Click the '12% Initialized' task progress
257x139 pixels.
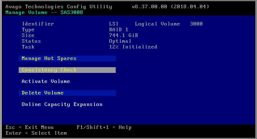pos(133,47)
